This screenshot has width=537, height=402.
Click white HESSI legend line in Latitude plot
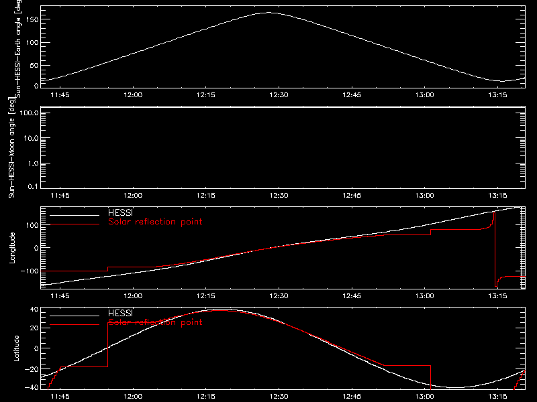tap(75, 316)
